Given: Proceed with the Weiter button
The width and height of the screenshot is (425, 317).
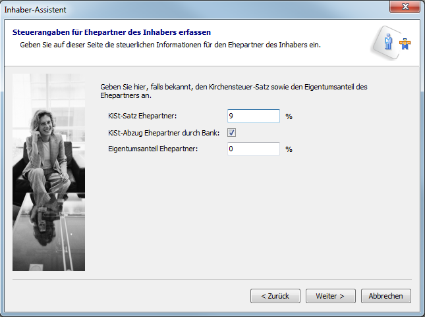Looking at the screenshot, I should 330,296.
